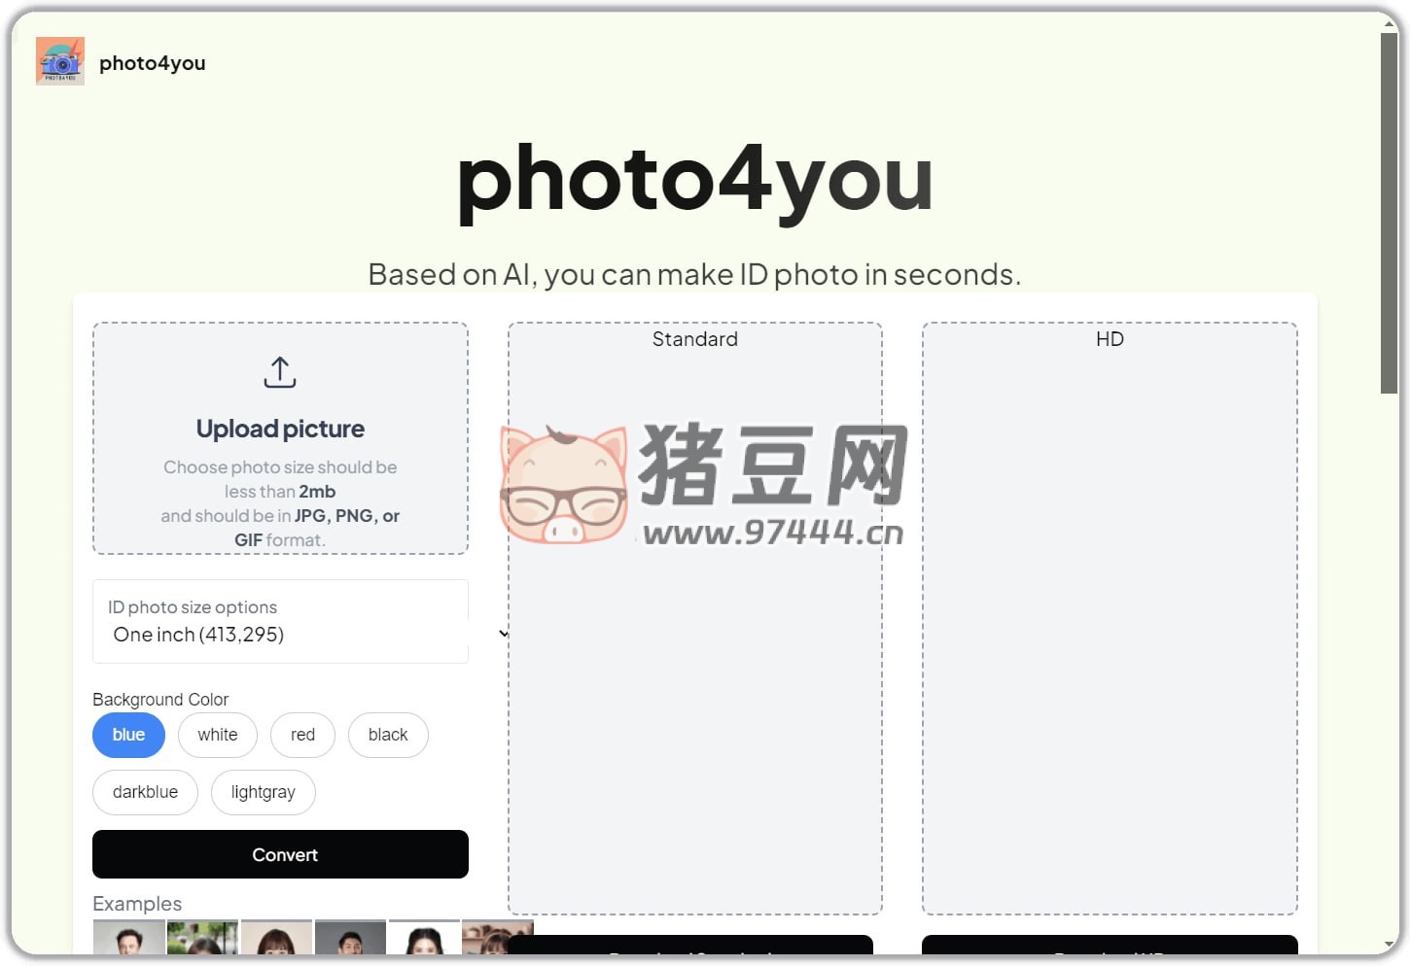Click the 'Examples' label
The height and width of the screenshot is (966, 1411).
pyautogui.click(x=137, y=904)
